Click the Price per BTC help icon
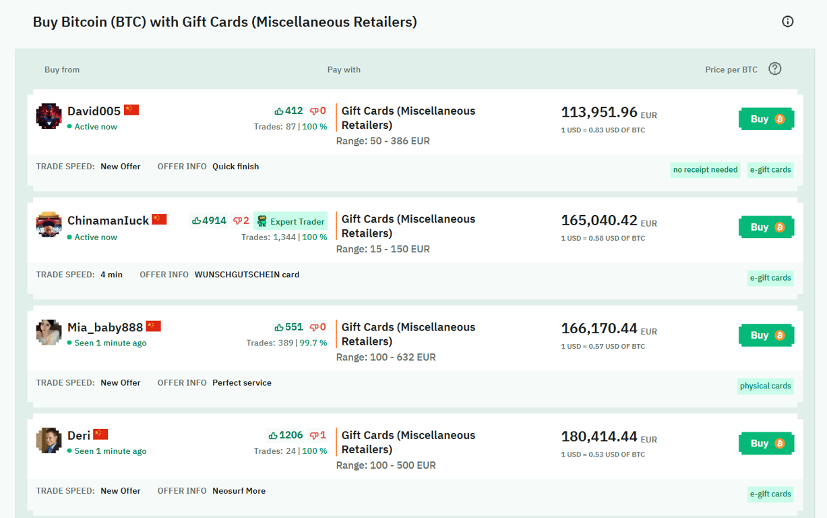 (x=775, y=69)
